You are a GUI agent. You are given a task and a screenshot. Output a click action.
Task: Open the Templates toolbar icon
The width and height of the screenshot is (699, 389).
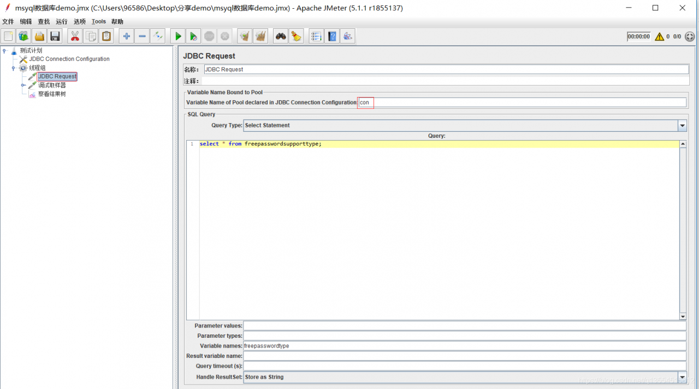point(23,37)
